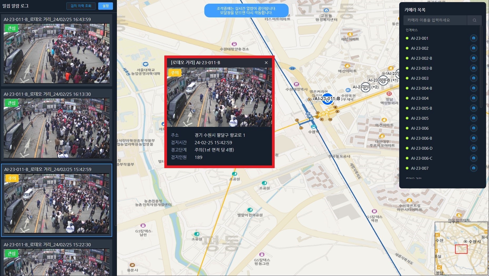Screen dimensions: 489x276
Task: Click the search magnifier icon in camera list
Action: click(x=474, y=20)
